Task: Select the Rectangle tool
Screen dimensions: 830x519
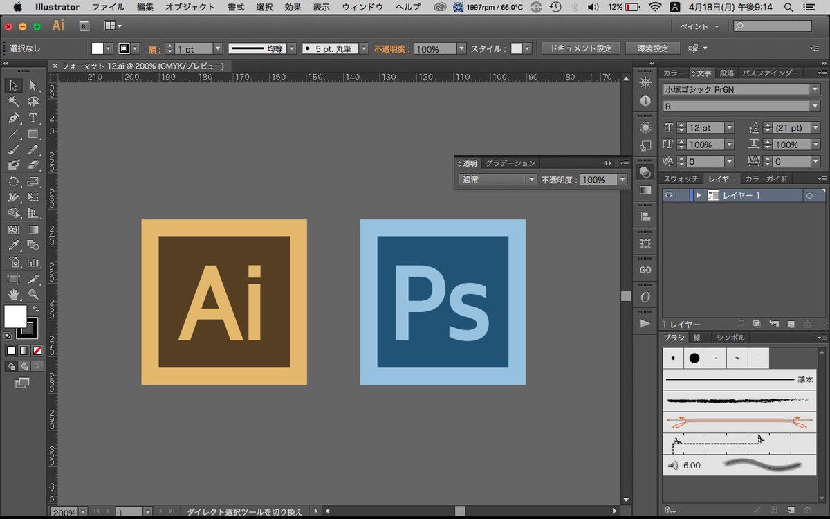Action: 33,134
